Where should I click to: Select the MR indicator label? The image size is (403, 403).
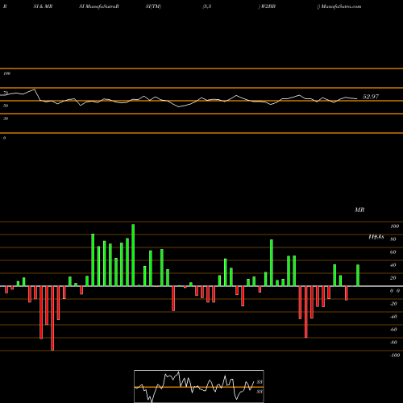[x=359, y=210]
